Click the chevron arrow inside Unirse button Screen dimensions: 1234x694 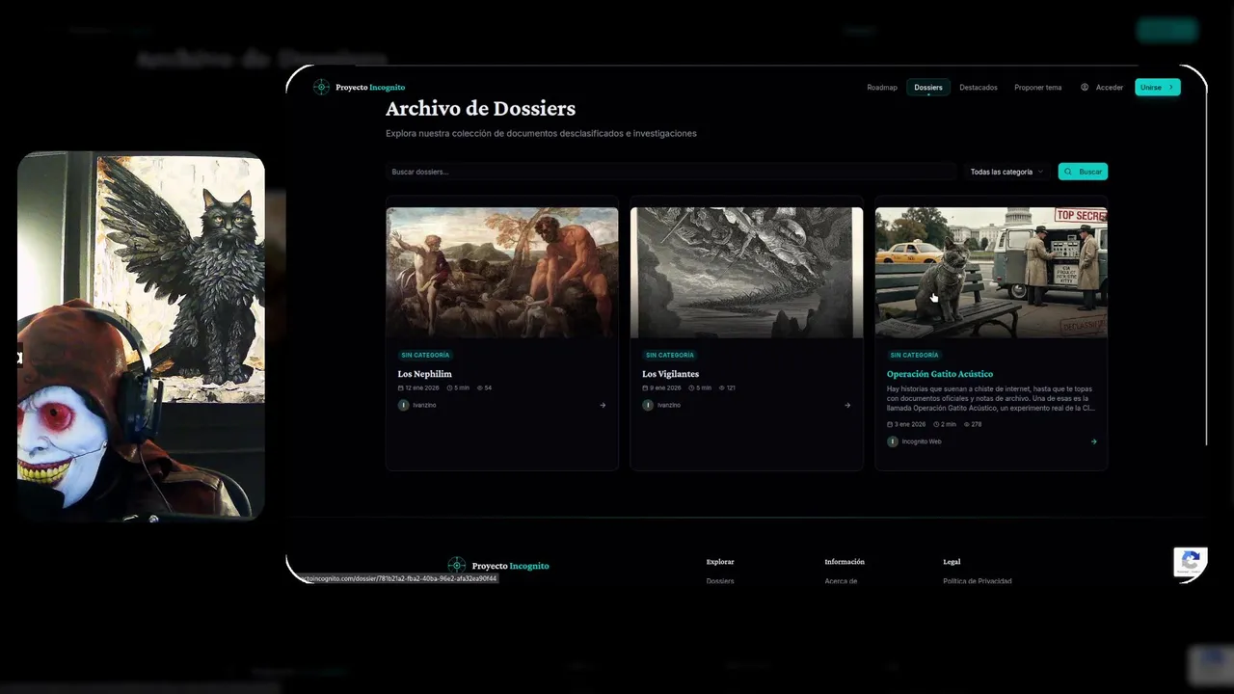(x=1171, y=87)
